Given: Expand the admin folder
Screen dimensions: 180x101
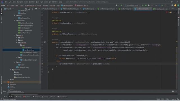Looking at the screenshot, I should pos(17,38).
